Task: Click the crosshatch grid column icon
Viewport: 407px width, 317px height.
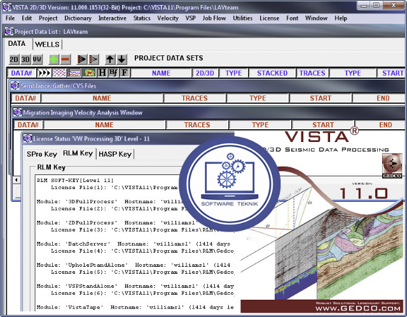Action: [x=59, y=73]
